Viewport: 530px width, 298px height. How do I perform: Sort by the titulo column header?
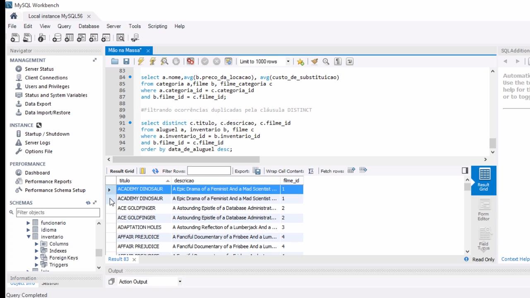point(144,180)
